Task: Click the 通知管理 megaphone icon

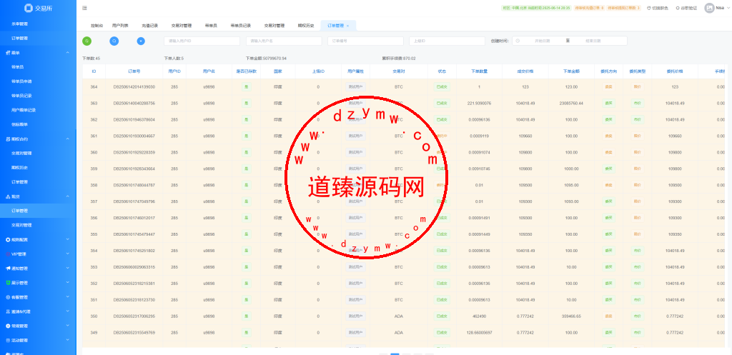Action: 8,269
